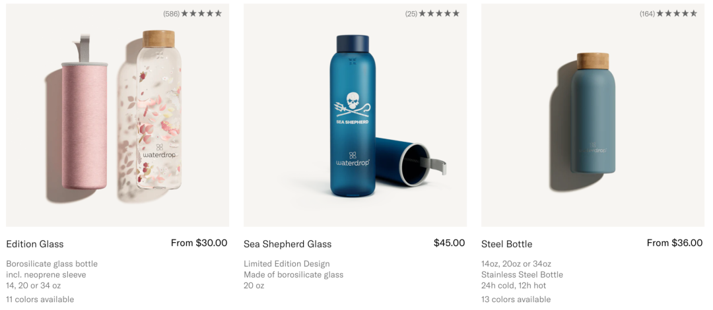Click the Limited Edition Design description
The height and width of the screenshot is (310, 713).
pos(287,264)
